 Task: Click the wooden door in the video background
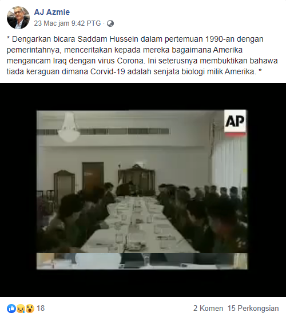coord(93,177)
